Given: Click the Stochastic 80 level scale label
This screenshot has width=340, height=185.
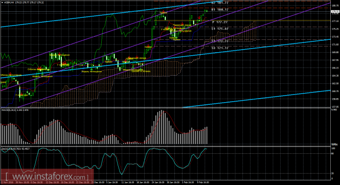Looking at the screenshot, I should tap(333, 154).
